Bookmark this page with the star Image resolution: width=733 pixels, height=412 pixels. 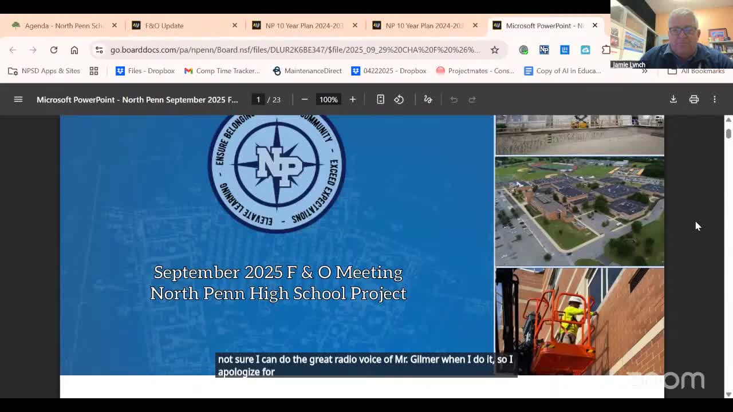[x=495, y=50]
